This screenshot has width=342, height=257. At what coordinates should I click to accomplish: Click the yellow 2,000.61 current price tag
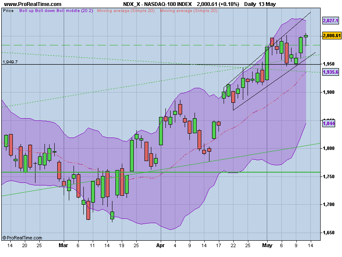coord(332,36)
